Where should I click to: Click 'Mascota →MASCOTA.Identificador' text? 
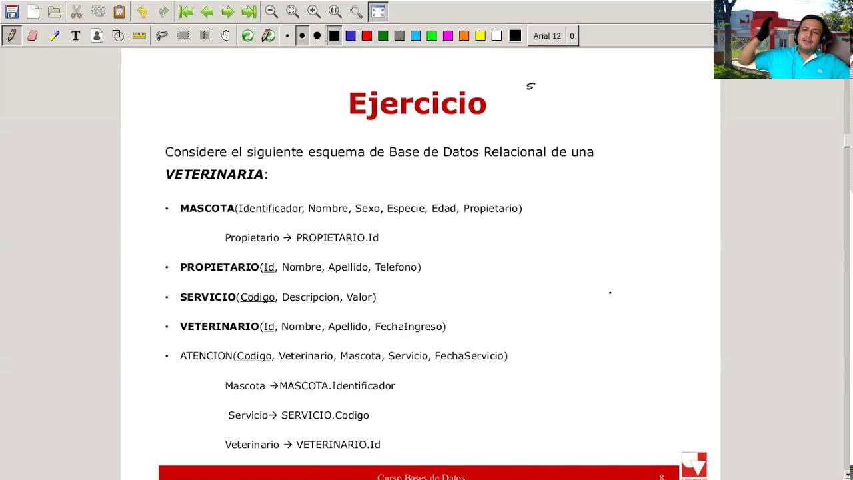310,386
